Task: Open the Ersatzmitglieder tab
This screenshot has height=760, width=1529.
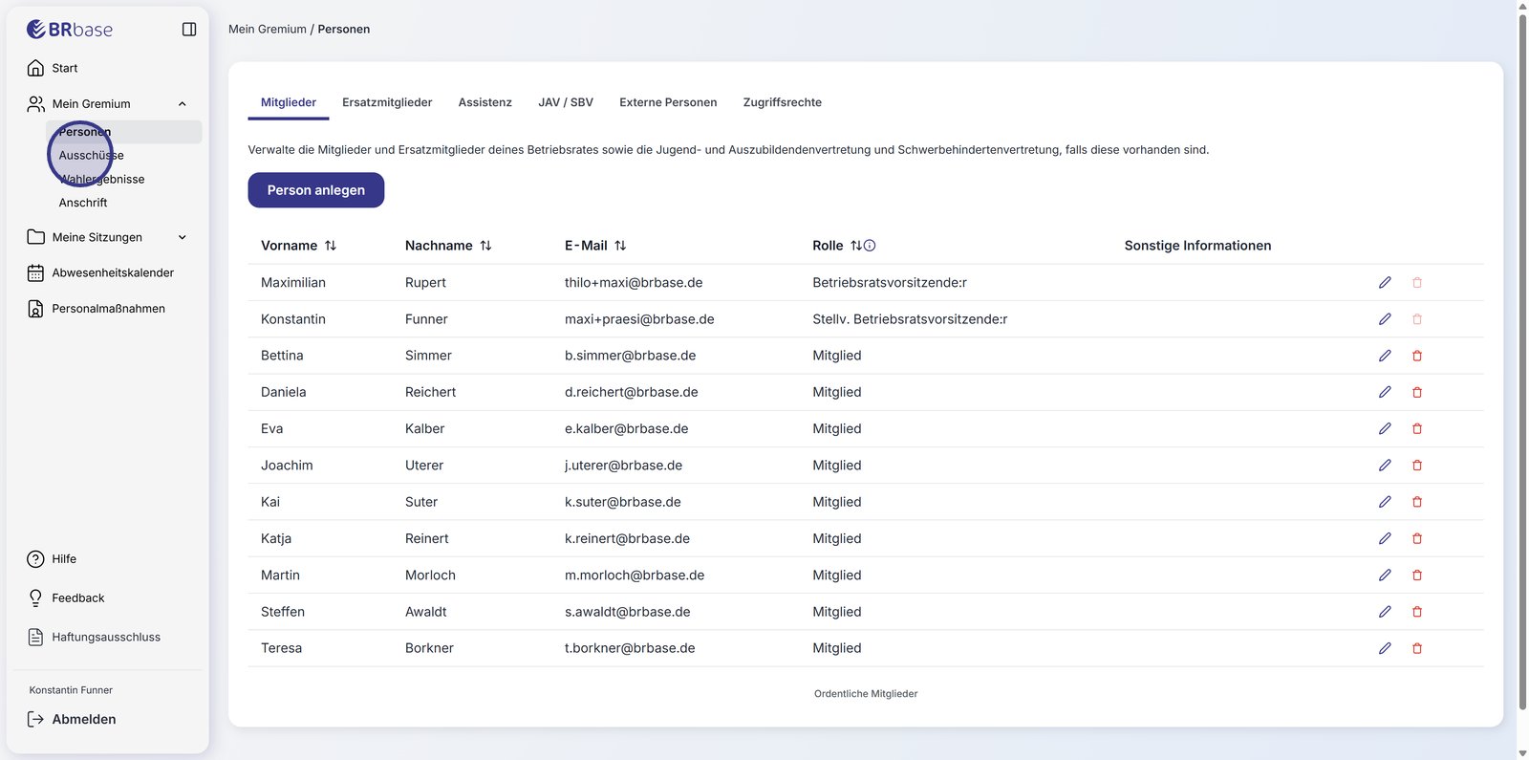Action: coord(387,102)
